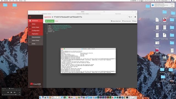
Task: Open the Shell menu
Action: tap(10, 1)
